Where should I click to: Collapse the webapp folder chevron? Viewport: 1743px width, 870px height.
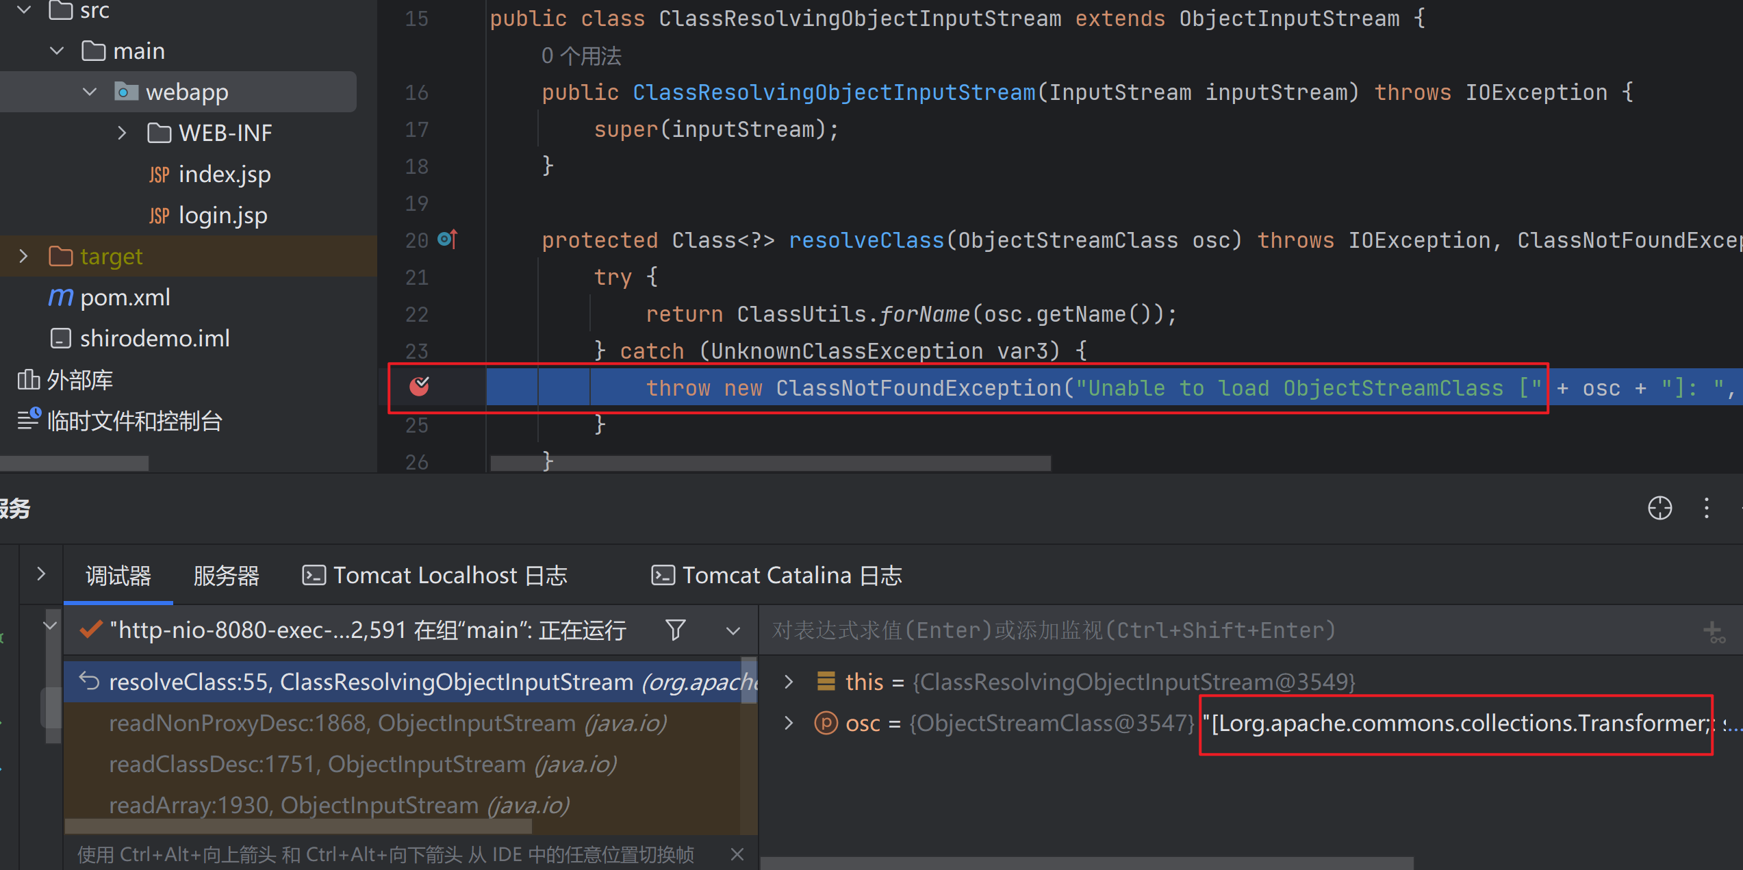90,92
